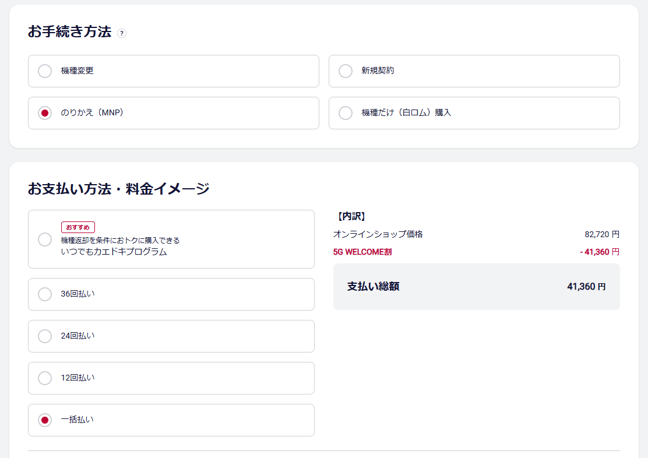Viewport: 648px width, 458px height.
Task: Click the red 5G WELCOME割 discount text
Action: pos(362,252)
